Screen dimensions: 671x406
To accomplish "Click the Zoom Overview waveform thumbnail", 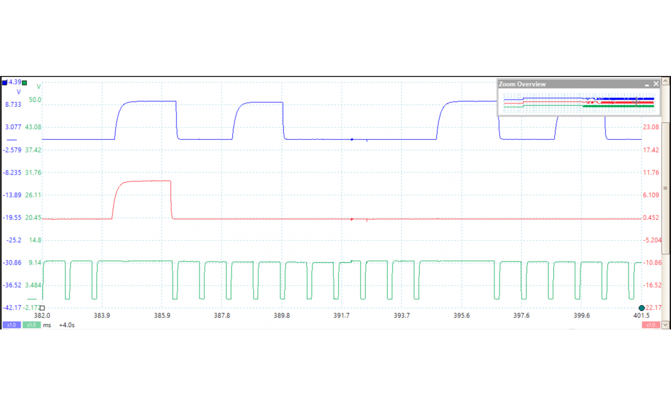I will point(579,102).
